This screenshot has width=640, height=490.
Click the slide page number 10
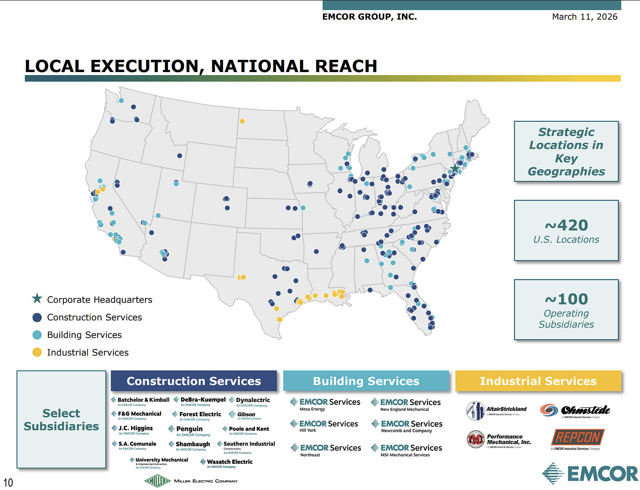[8, 482]
